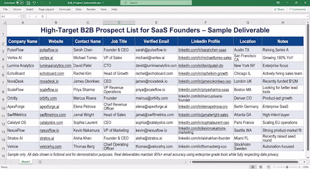This screenshot has height=169, width=310.
Task: Click inside the formula bar input
Action: click(176, 16)
